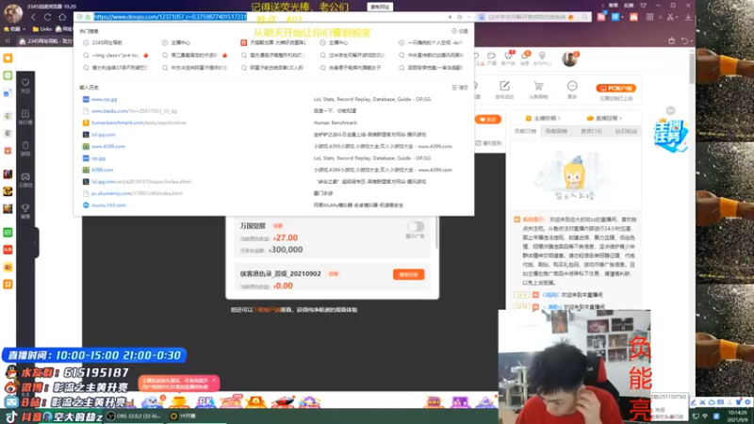Click the user avatar in Douyu header
The height and width of the screenshot is (424, 754).
570,58
